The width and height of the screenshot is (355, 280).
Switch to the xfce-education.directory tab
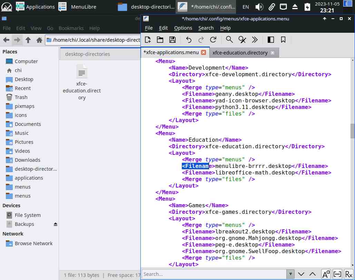240,53
